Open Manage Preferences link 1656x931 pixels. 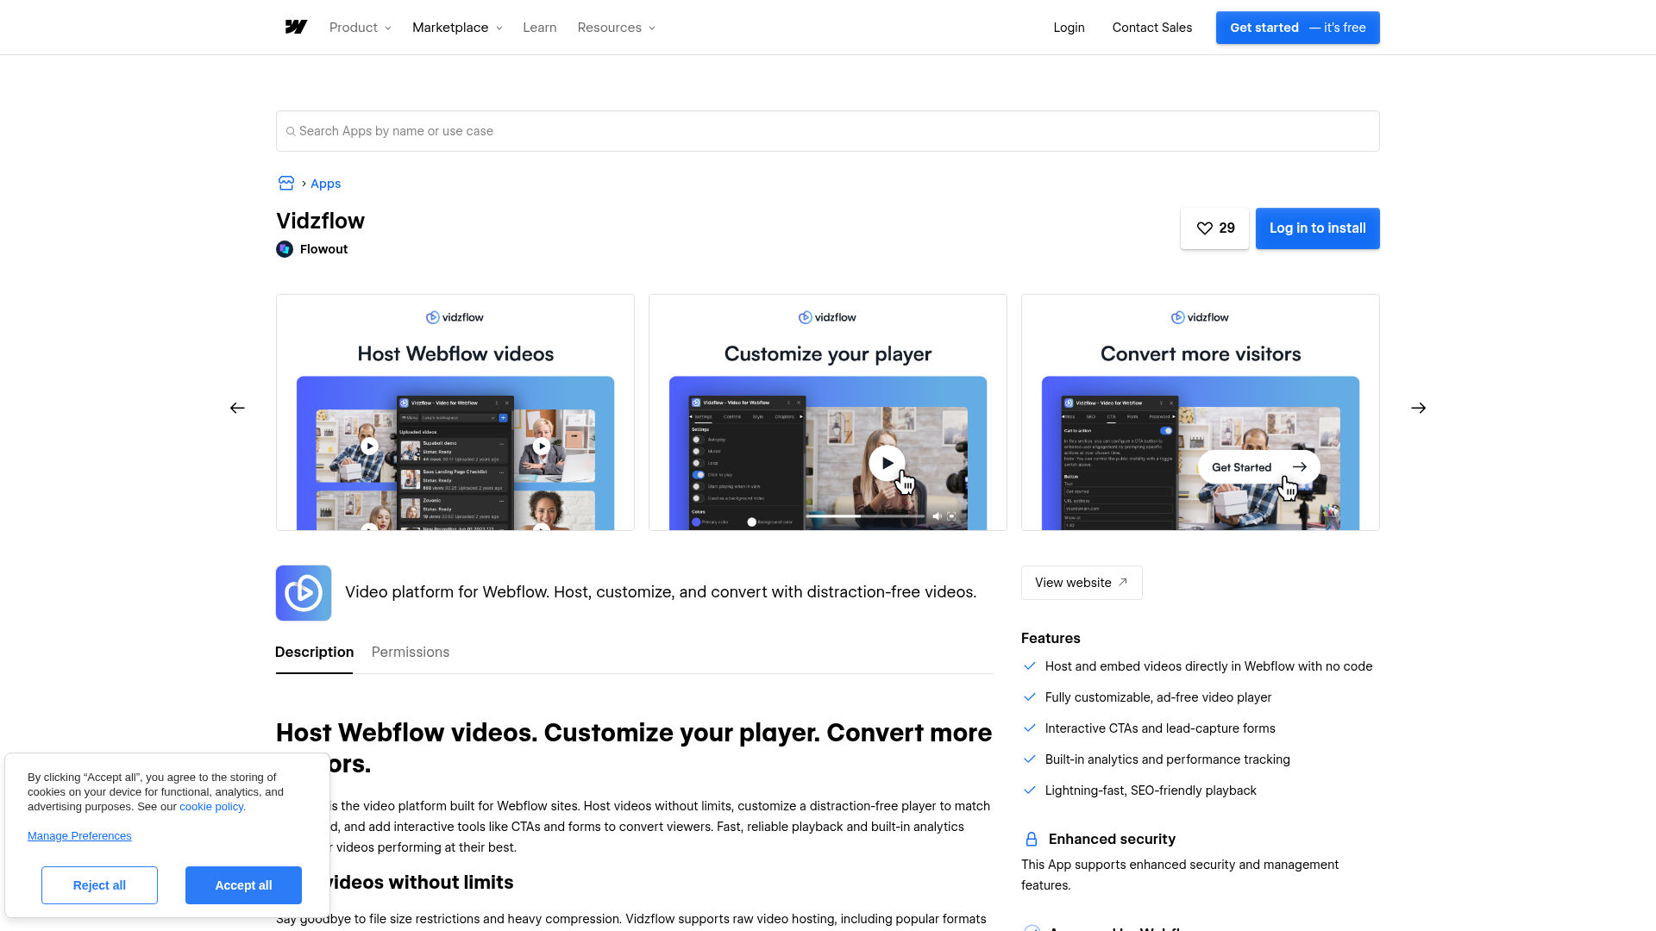click(79, 836)
